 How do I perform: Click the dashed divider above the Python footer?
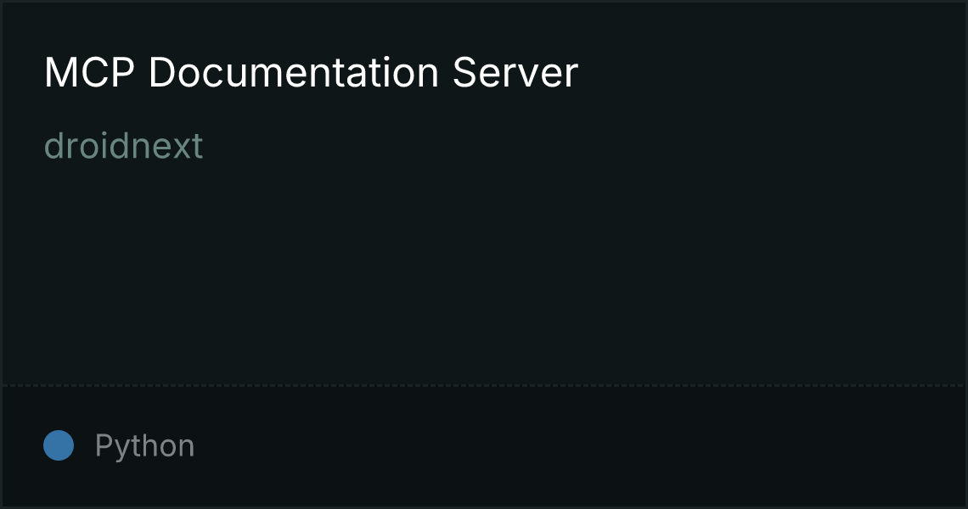484,386
